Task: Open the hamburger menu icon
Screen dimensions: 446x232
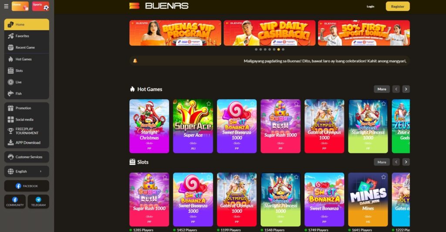Action: click(x=6, y=6)
